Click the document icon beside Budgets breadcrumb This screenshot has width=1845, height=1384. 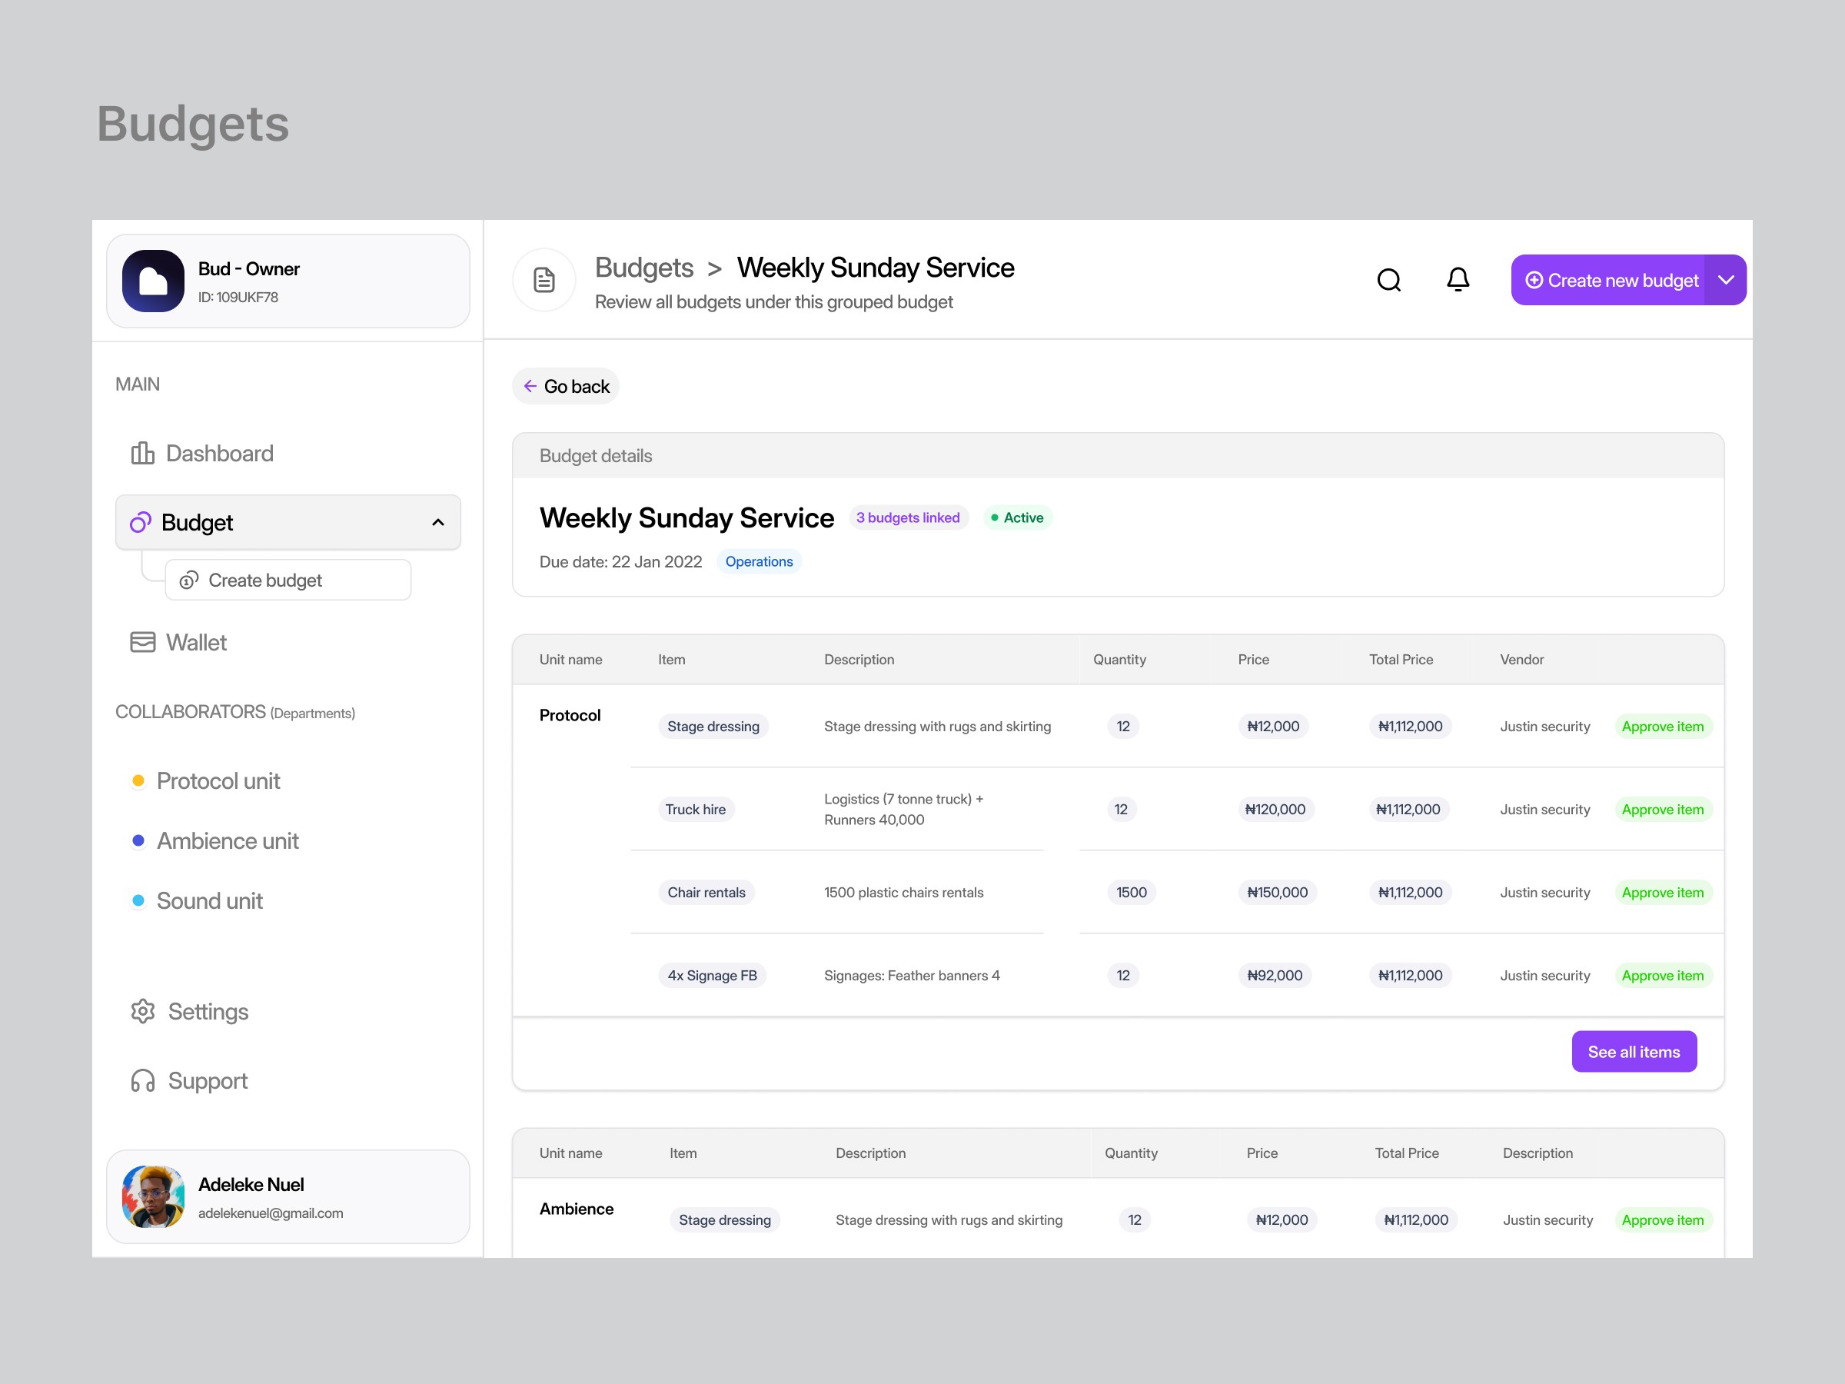[544, 281]
